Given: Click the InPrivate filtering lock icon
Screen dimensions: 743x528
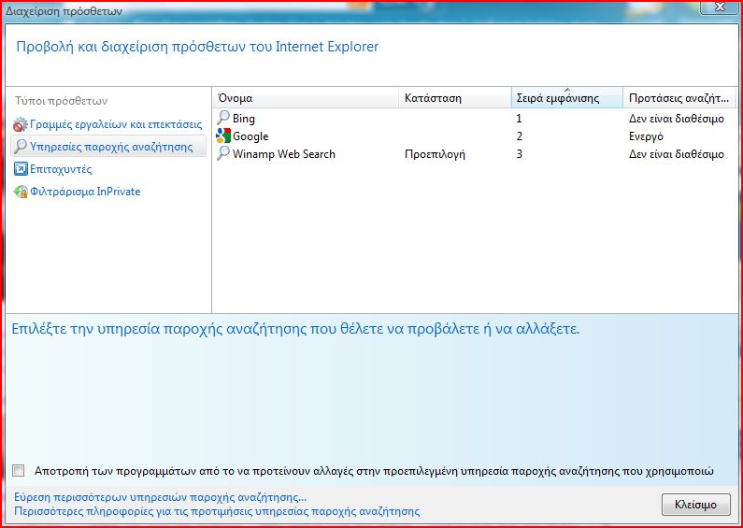Looking at the screenshot, I should click(x=21, y=192).
